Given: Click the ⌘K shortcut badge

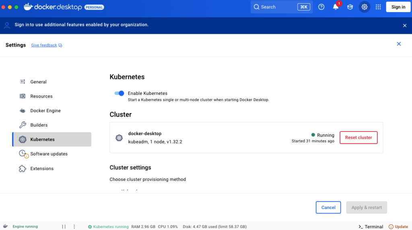Looking at the screenshot, I should [x=304, y=7].
